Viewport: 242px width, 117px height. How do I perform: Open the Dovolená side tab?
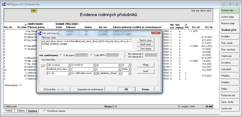(230, 63)
